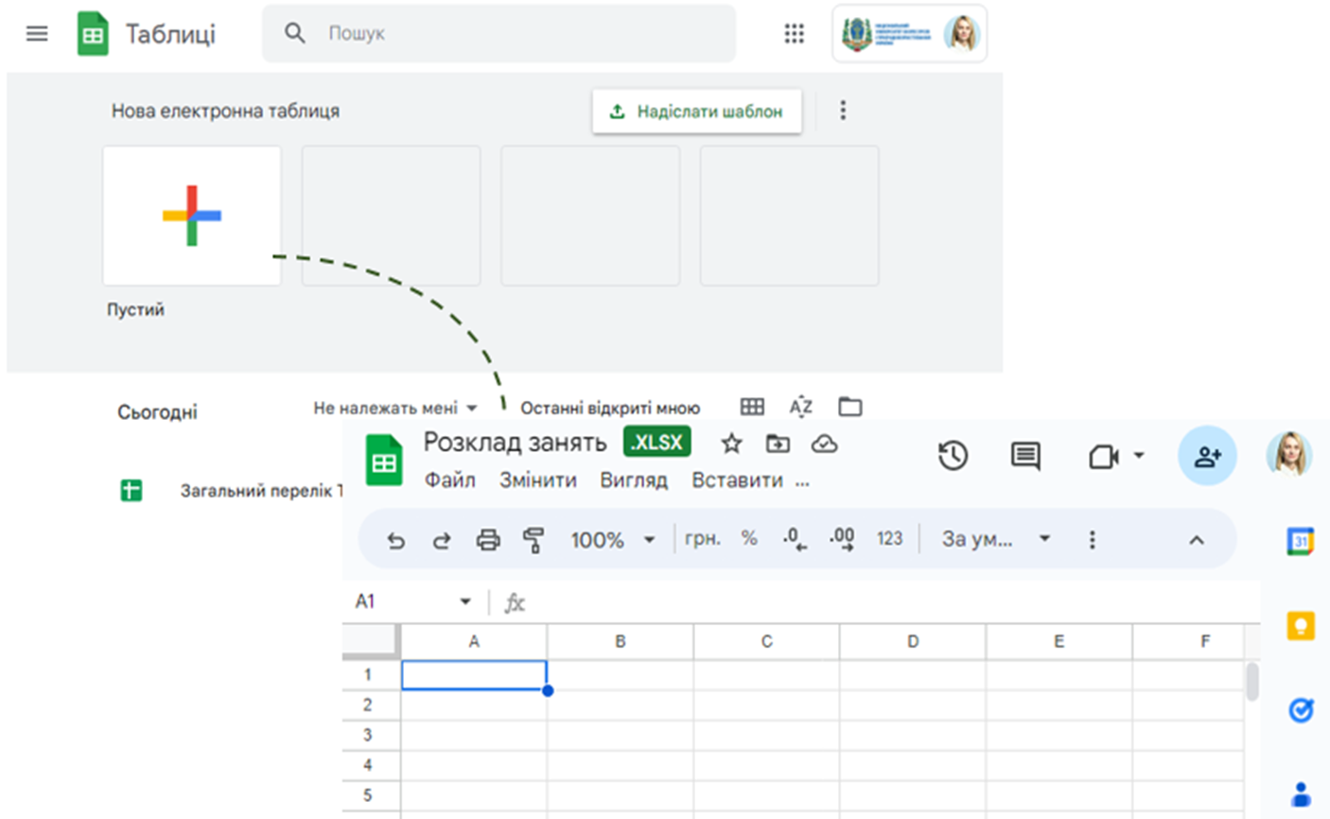Open the comments panel icon
1330x819 pixels.
[x=1024, y=456]
